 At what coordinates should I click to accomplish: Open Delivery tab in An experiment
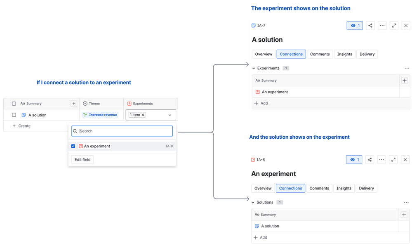point(366,188)
